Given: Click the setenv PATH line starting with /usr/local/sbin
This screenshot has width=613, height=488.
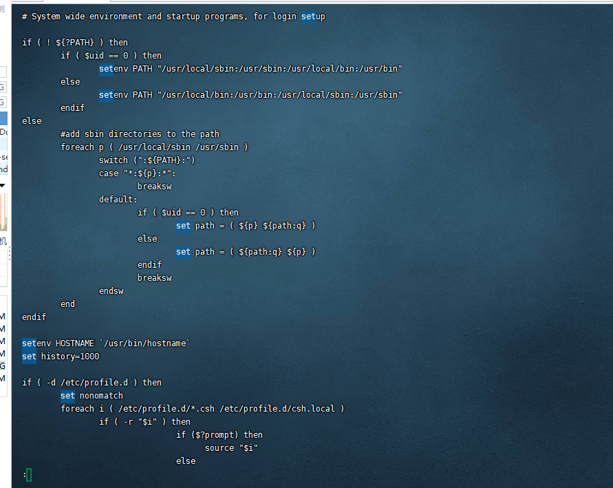Looking at the screenshot, I should pos(250,68).
